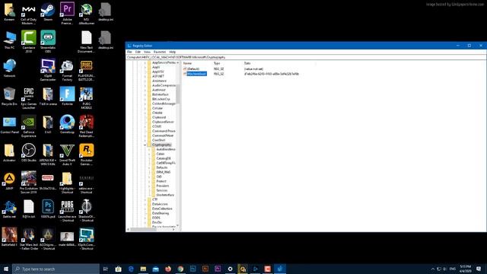Select the (Default) value entry
Image resolution: width=487 pixels, height=274 pixels.
(x=193, y=69)
